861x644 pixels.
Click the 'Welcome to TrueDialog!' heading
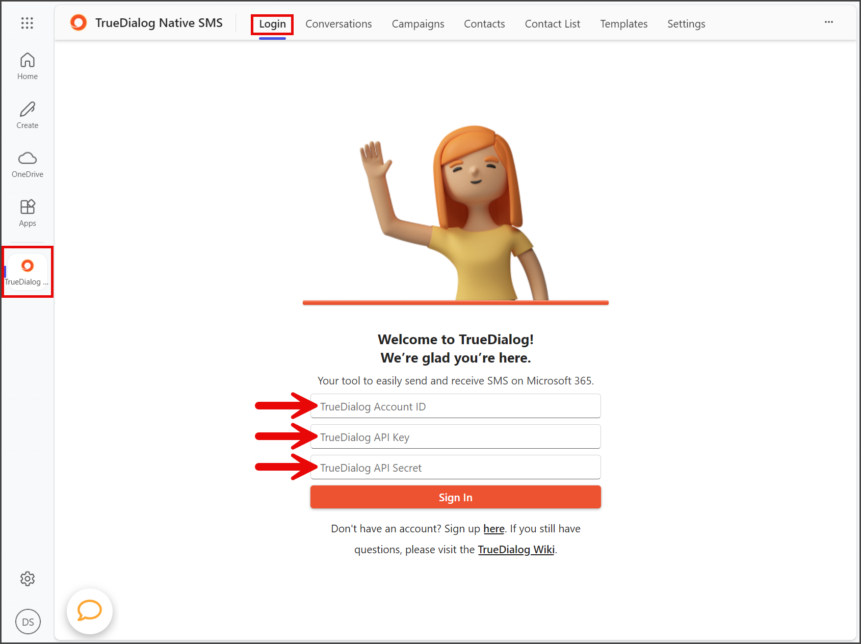pyautogui.click(x=456, y=340)
